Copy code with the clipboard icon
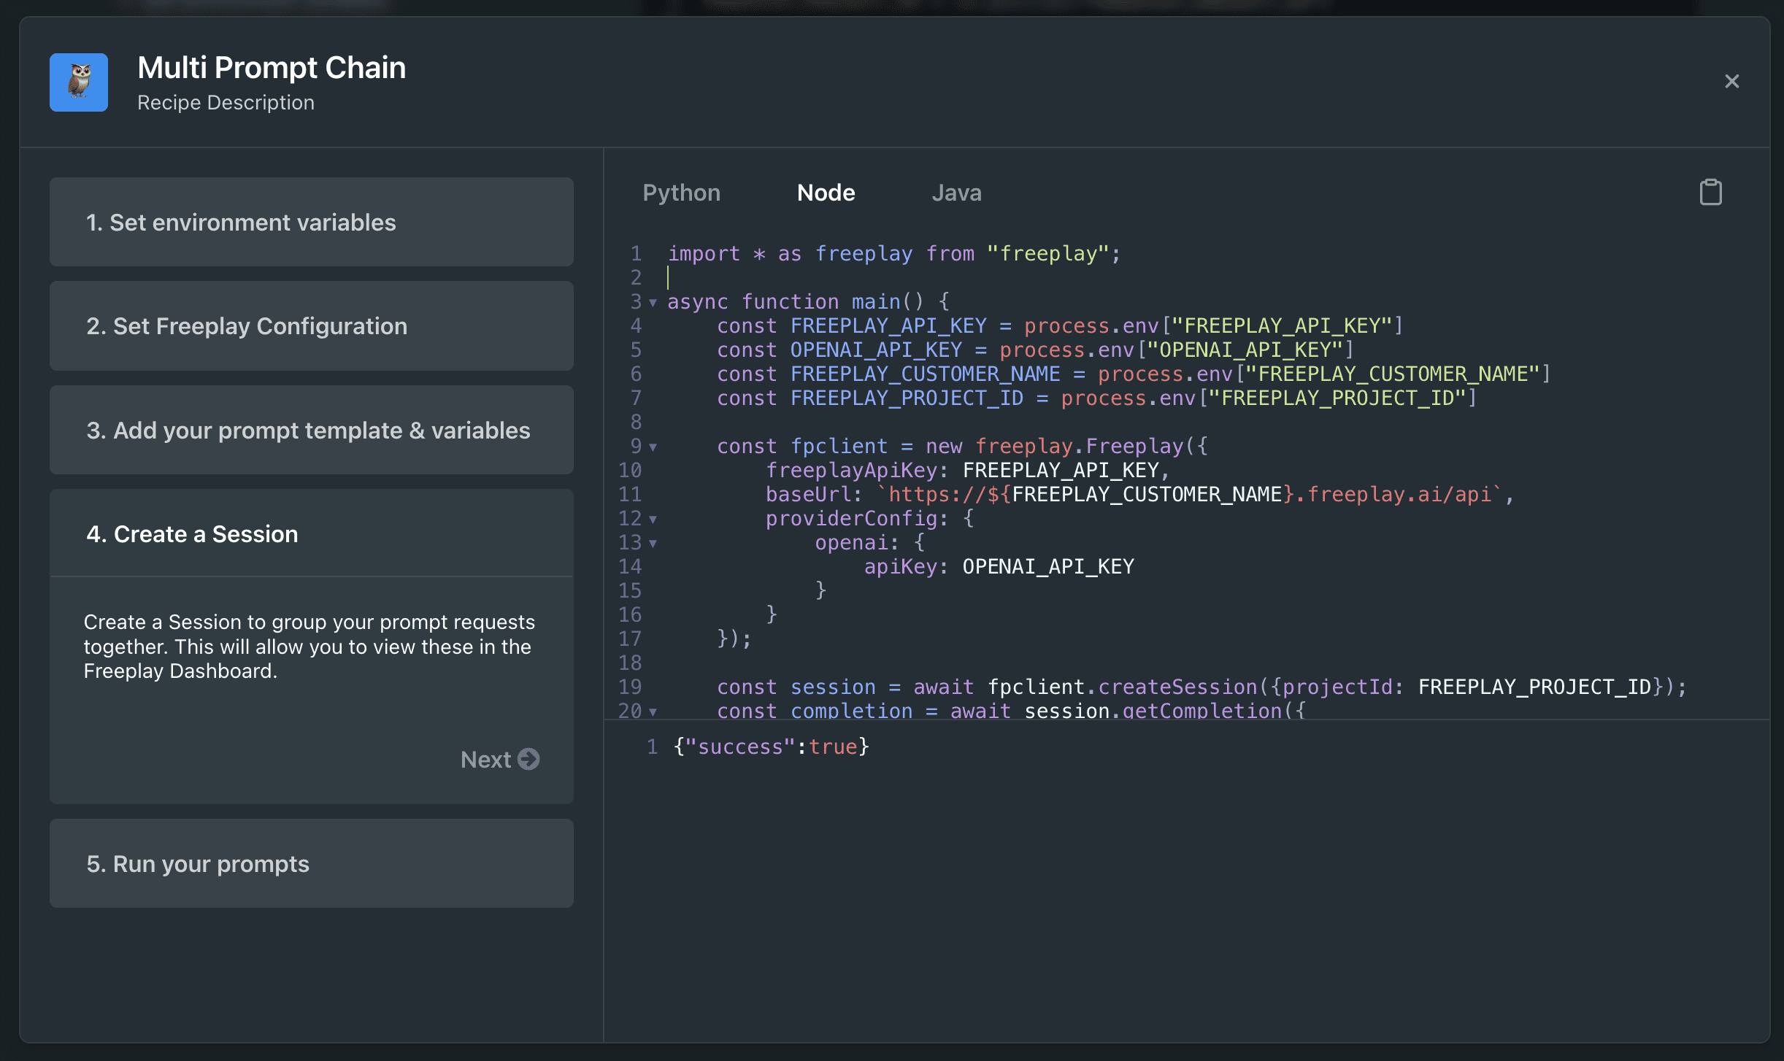 pyautogui.click(x=1710, y=193)
